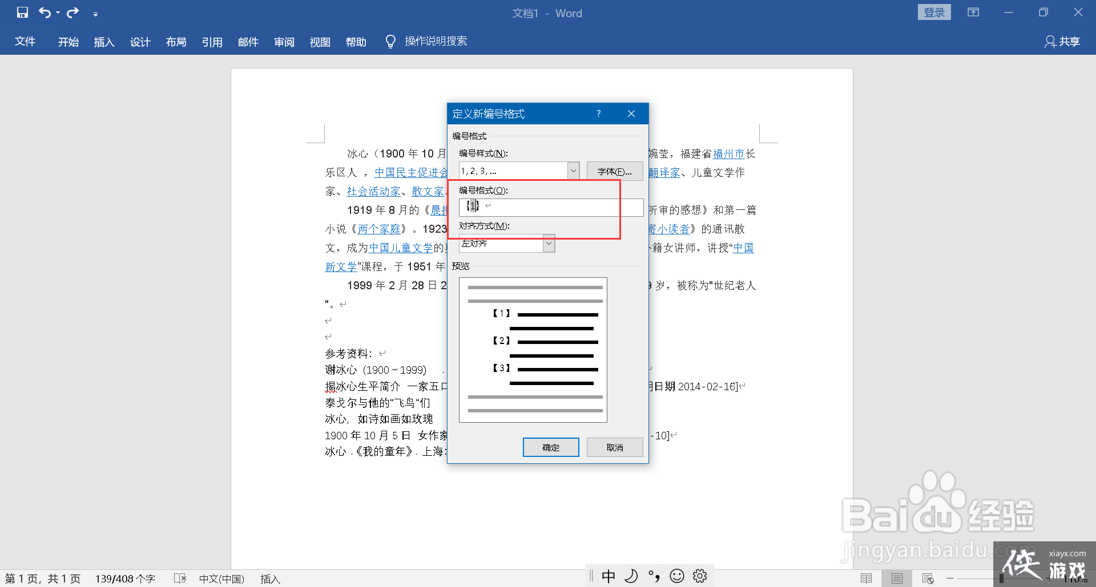Click the 两个家庭 hyperlink
Viewport: 1096px width, 587px height.
click(379, 229)
